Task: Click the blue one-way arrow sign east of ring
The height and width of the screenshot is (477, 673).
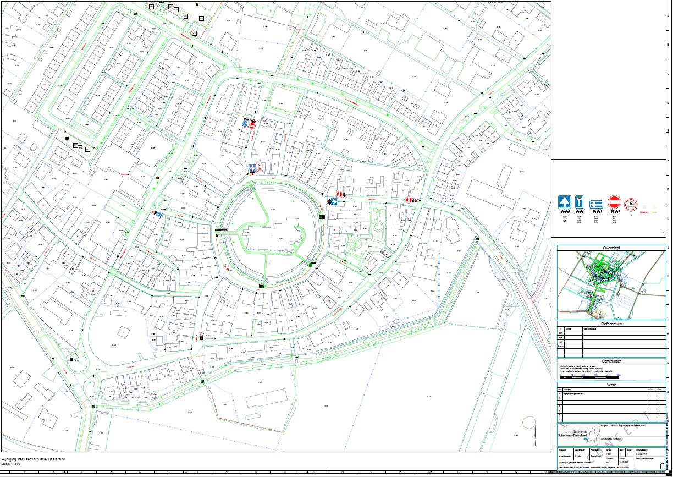Action: coord(333,202)
